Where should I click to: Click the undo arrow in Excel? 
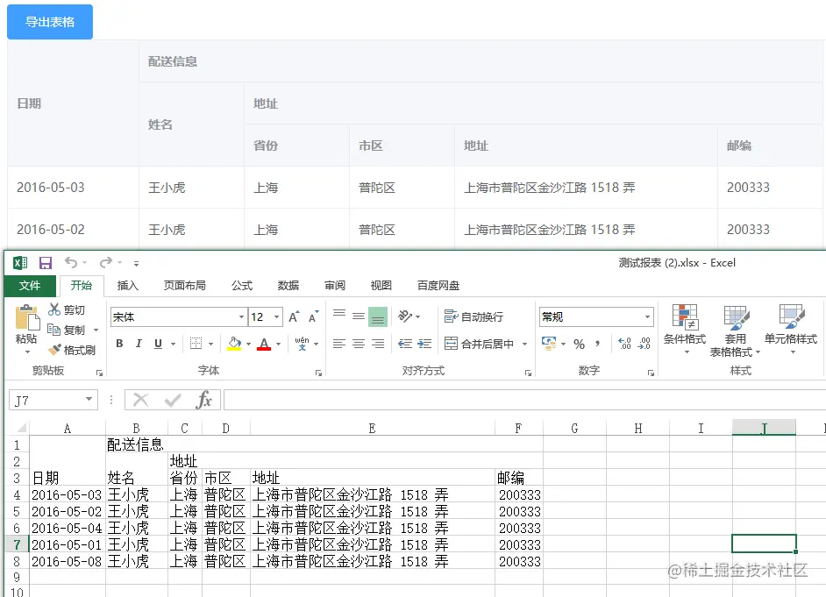tap(71, 262)
